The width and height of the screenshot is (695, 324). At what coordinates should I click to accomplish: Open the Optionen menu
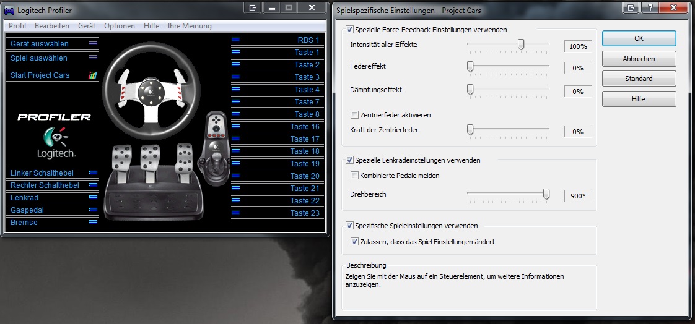click(x=120, y=26)
